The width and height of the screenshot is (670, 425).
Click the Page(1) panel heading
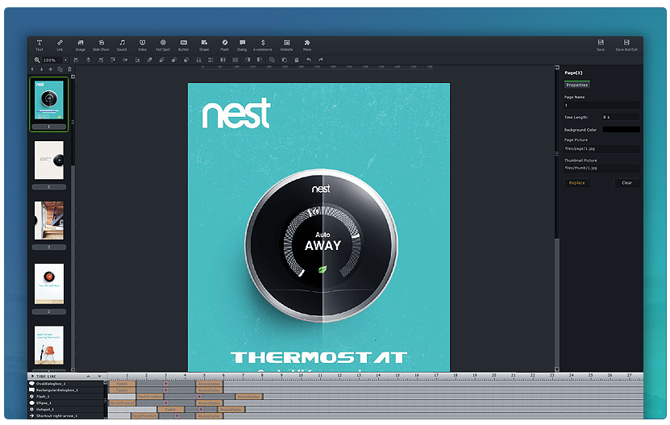pos(573,73)
